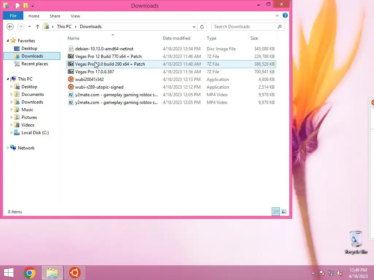Collapse the This PC tree node

tap(8, 79)
